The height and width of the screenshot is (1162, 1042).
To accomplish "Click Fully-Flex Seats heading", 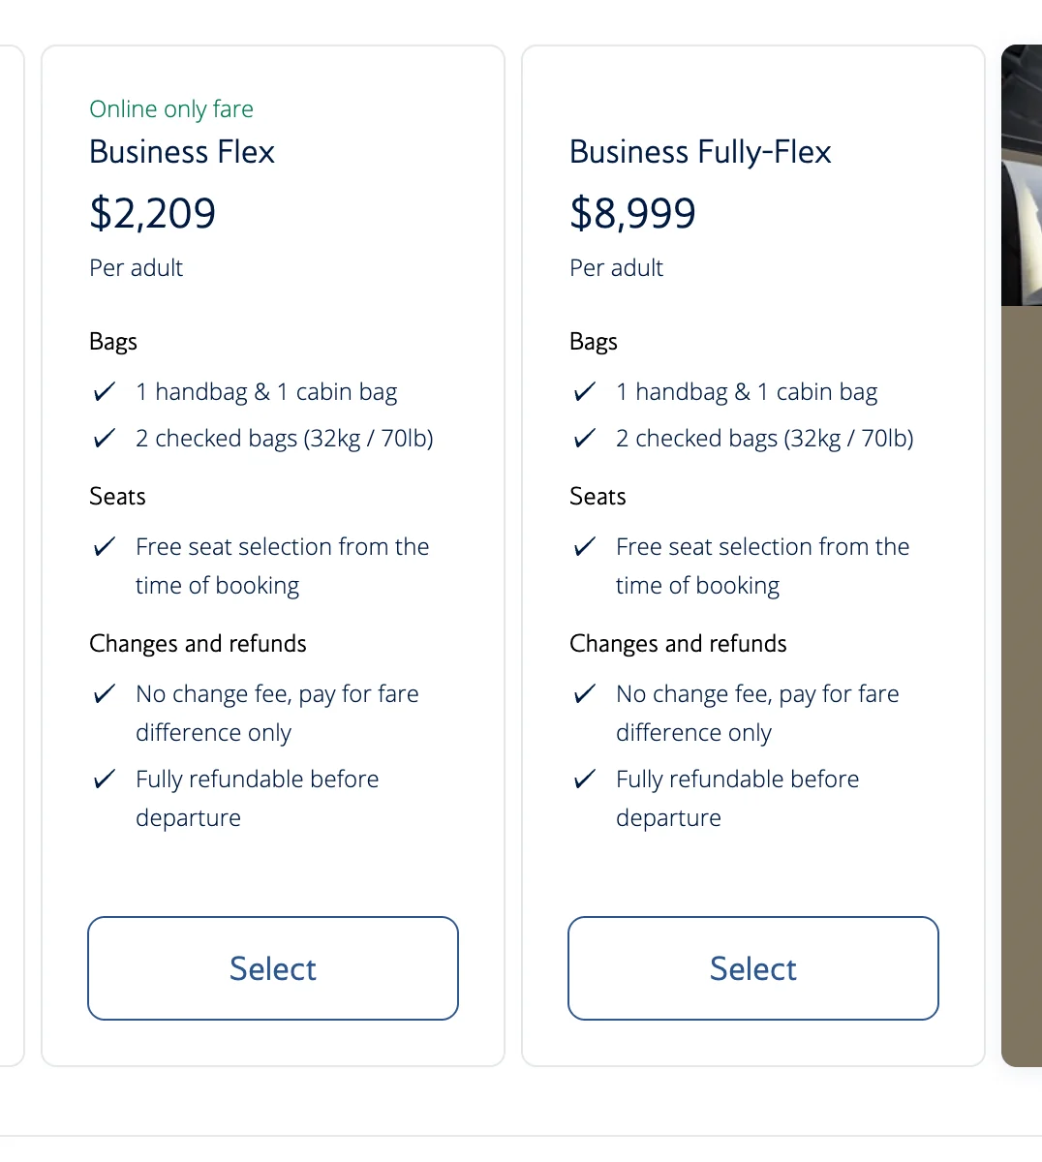I will tap(598, 497).
